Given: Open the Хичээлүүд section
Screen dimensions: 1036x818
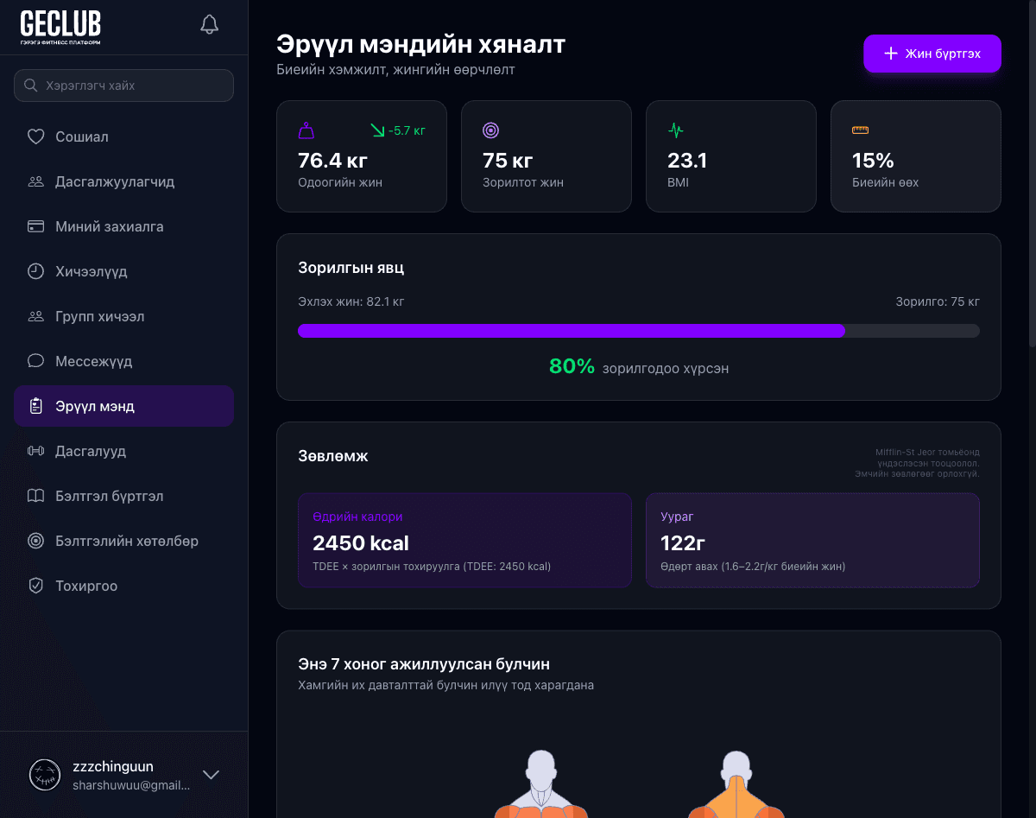Looking at the screenshot, I should click(92, 271).
